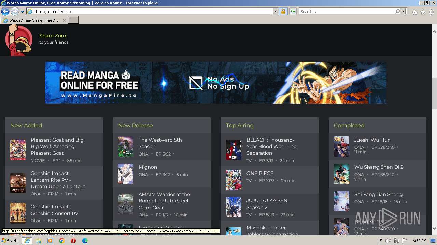Click the Pleasant Goat movie poster thumbnail
Image resolution: width=437 pixels, height=245 pixels.
pyautogui.click(x=18, y=150)
